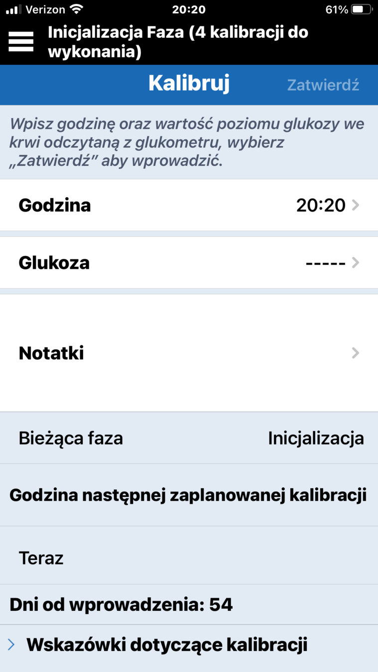Tap the chevron in the Notatki row
The image size is (378, 672).
click(355, 353)
